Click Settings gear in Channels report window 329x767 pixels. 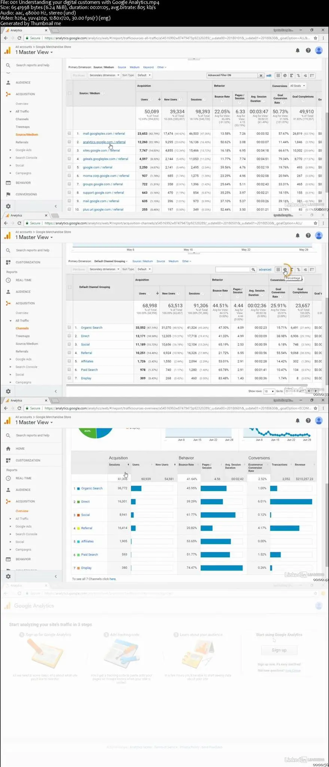tap(8, 391)
